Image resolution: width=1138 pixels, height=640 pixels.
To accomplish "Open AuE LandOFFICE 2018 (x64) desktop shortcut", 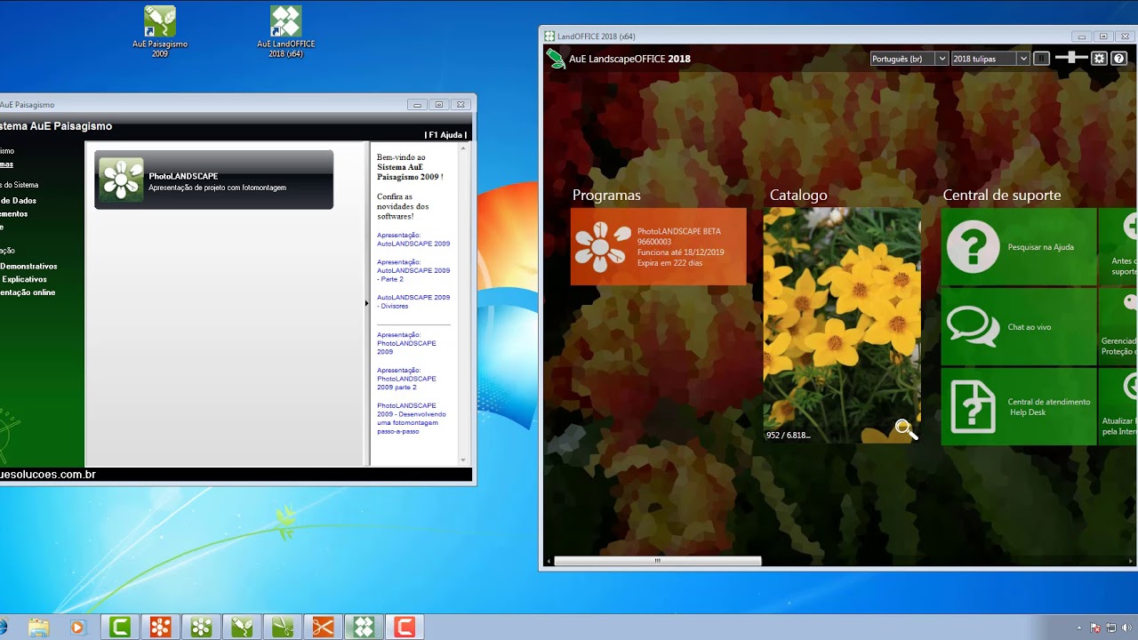I will [x=285, y=31].
